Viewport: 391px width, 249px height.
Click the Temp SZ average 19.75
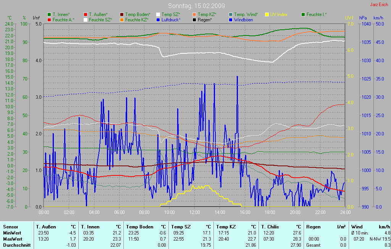(x=206, y=245)
